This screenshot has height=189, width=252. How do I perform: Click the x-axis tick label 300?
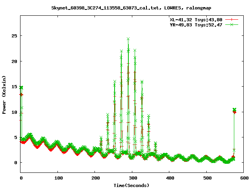point(132,178)
